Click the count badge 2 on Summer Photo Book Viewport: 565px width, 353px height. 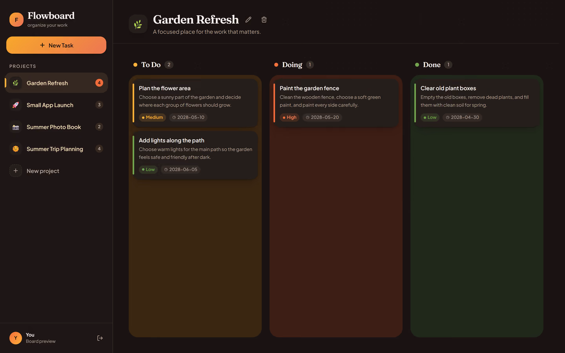99,127
